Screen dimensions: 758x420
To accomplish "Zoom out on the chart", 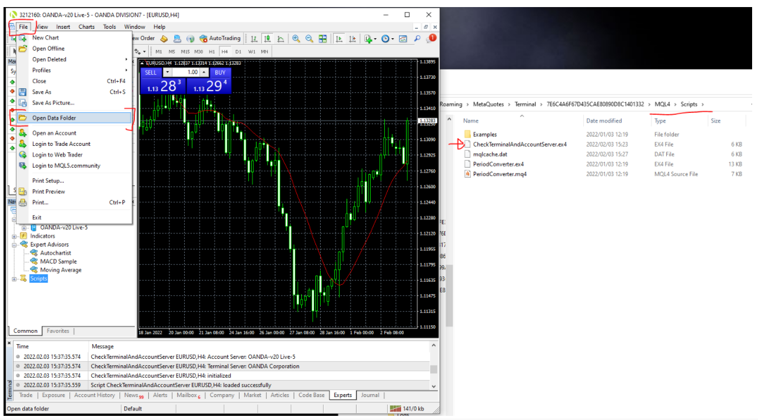I will pos(309,39).
